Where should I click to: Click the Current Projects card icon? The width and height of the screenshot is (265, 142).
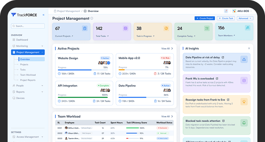85,29
